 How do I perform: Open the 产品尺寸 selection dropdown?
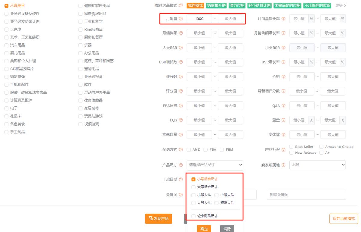214,165
